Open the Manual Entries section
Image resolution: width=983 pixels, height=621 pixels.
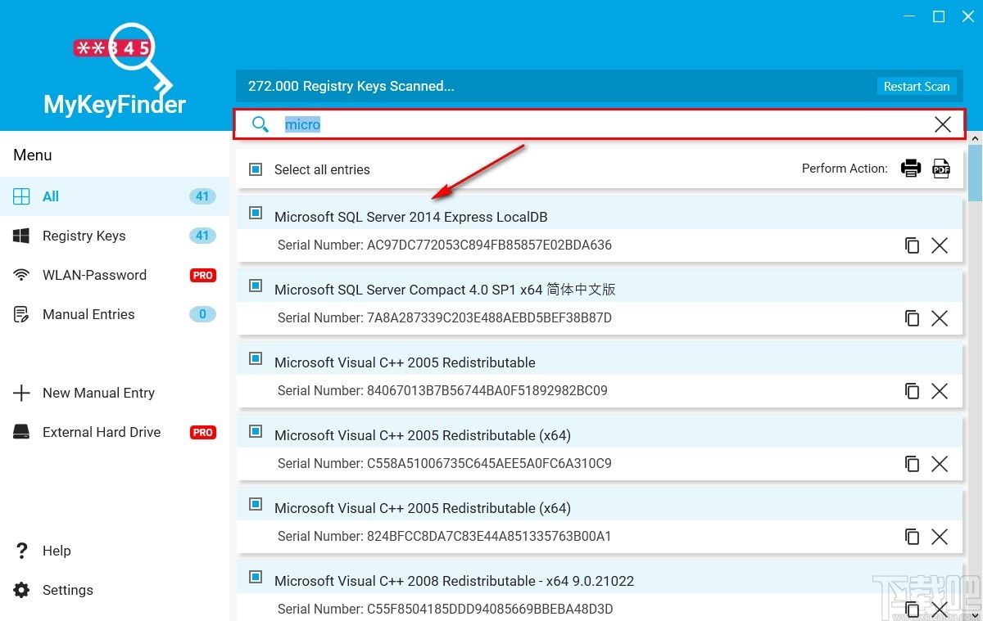(88, 314)
